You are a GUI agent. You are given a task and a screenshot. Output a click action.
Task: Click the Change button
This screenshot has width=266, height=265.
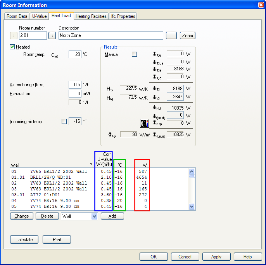pyautogui.click(x=22, y=216)
